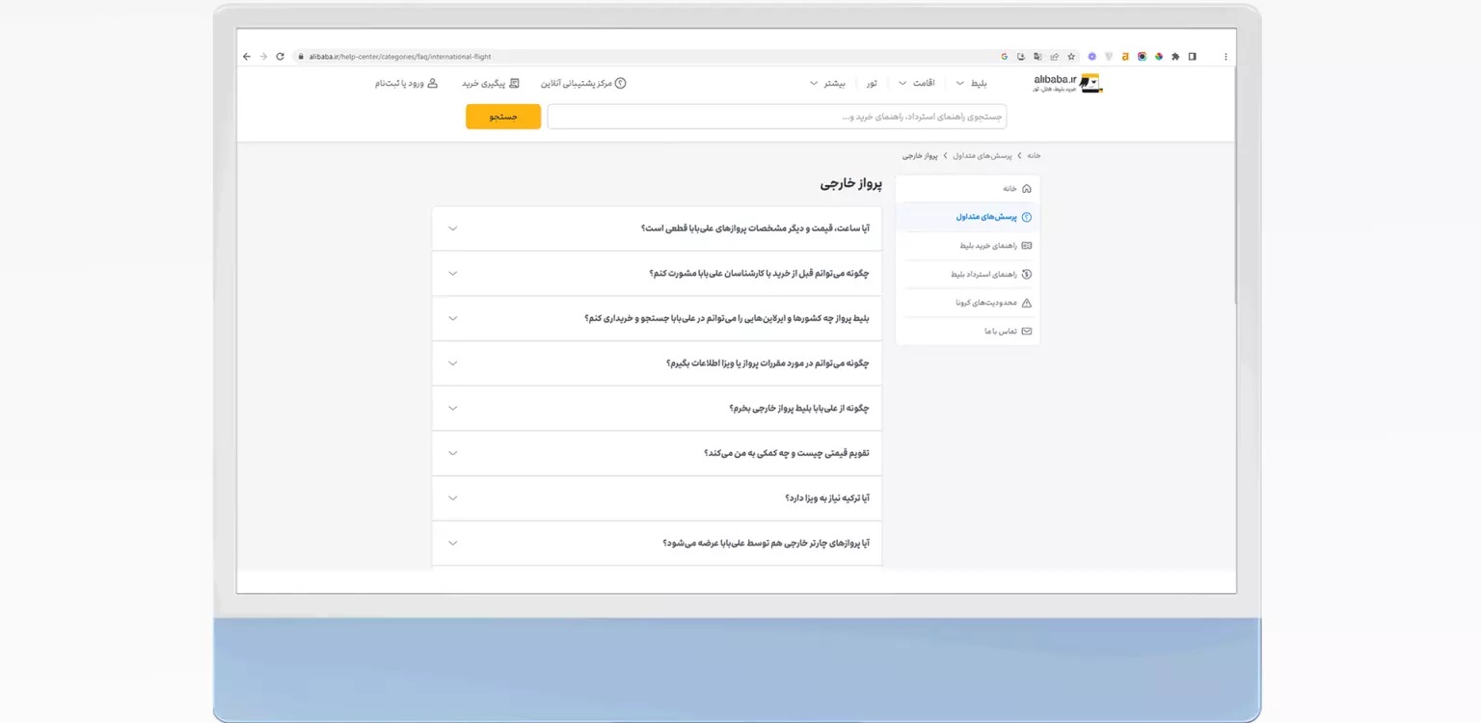The image size is (1481, 723).
Task: Click the yellow جستجو search button
Action: coord(503,117)
